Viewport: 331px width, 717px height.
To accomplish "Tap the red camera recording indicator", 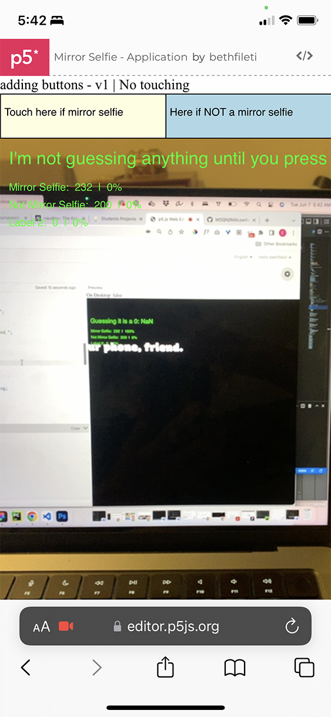I will (x=66, y=626).
